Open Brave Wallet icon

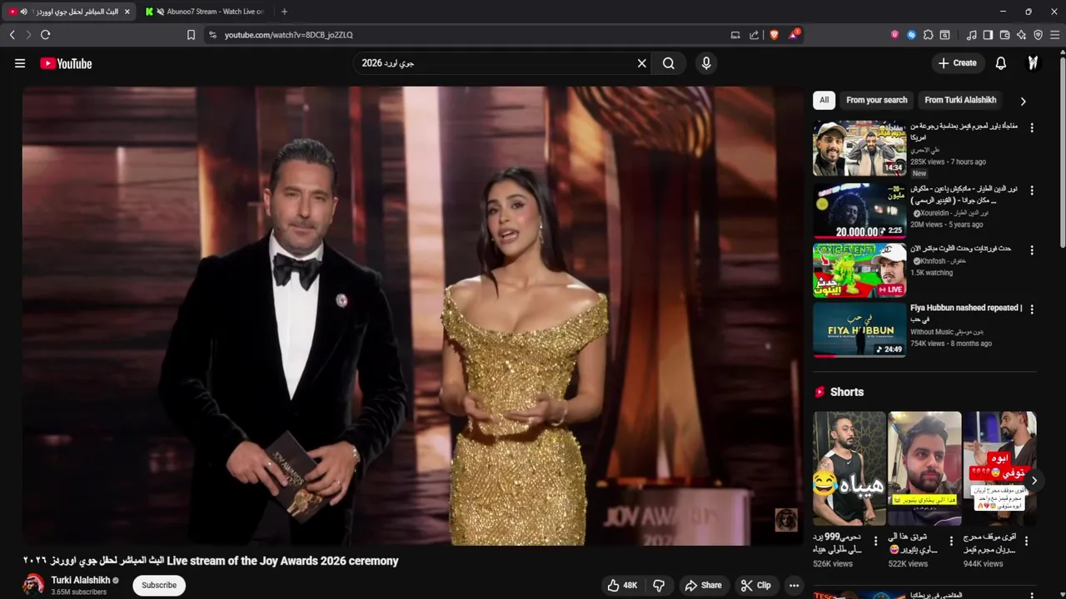point(1004,35)
